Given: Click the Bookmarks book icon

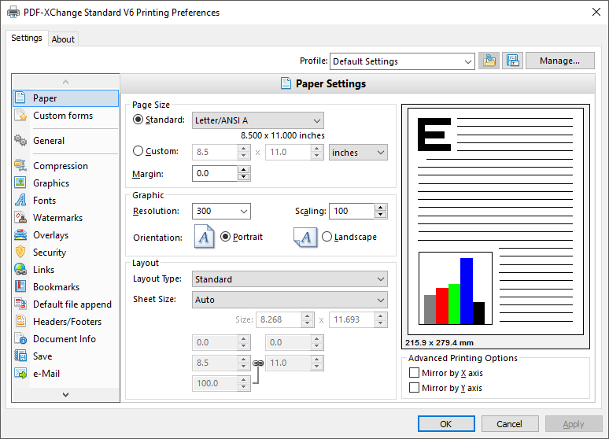Looking at the screenshot, I should click(20, 286).
